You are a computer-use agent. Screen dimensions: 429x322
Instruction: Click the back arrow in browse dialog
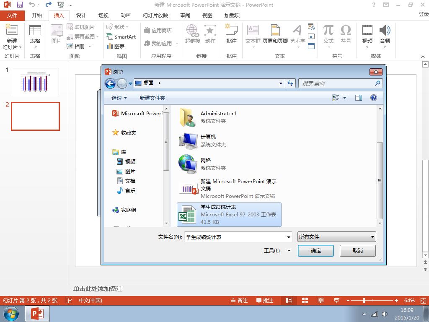110,83
